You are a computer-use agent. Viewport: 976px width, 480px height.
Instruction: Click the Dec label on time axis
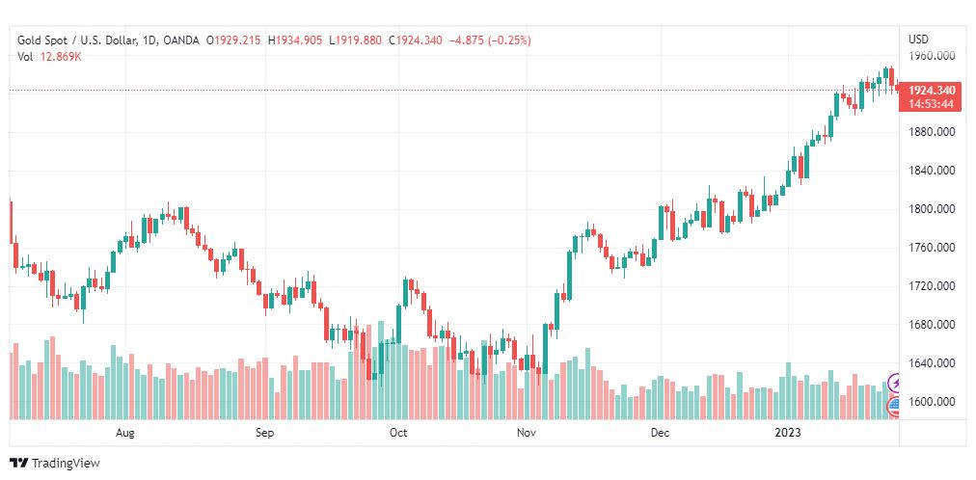point(660,434)
